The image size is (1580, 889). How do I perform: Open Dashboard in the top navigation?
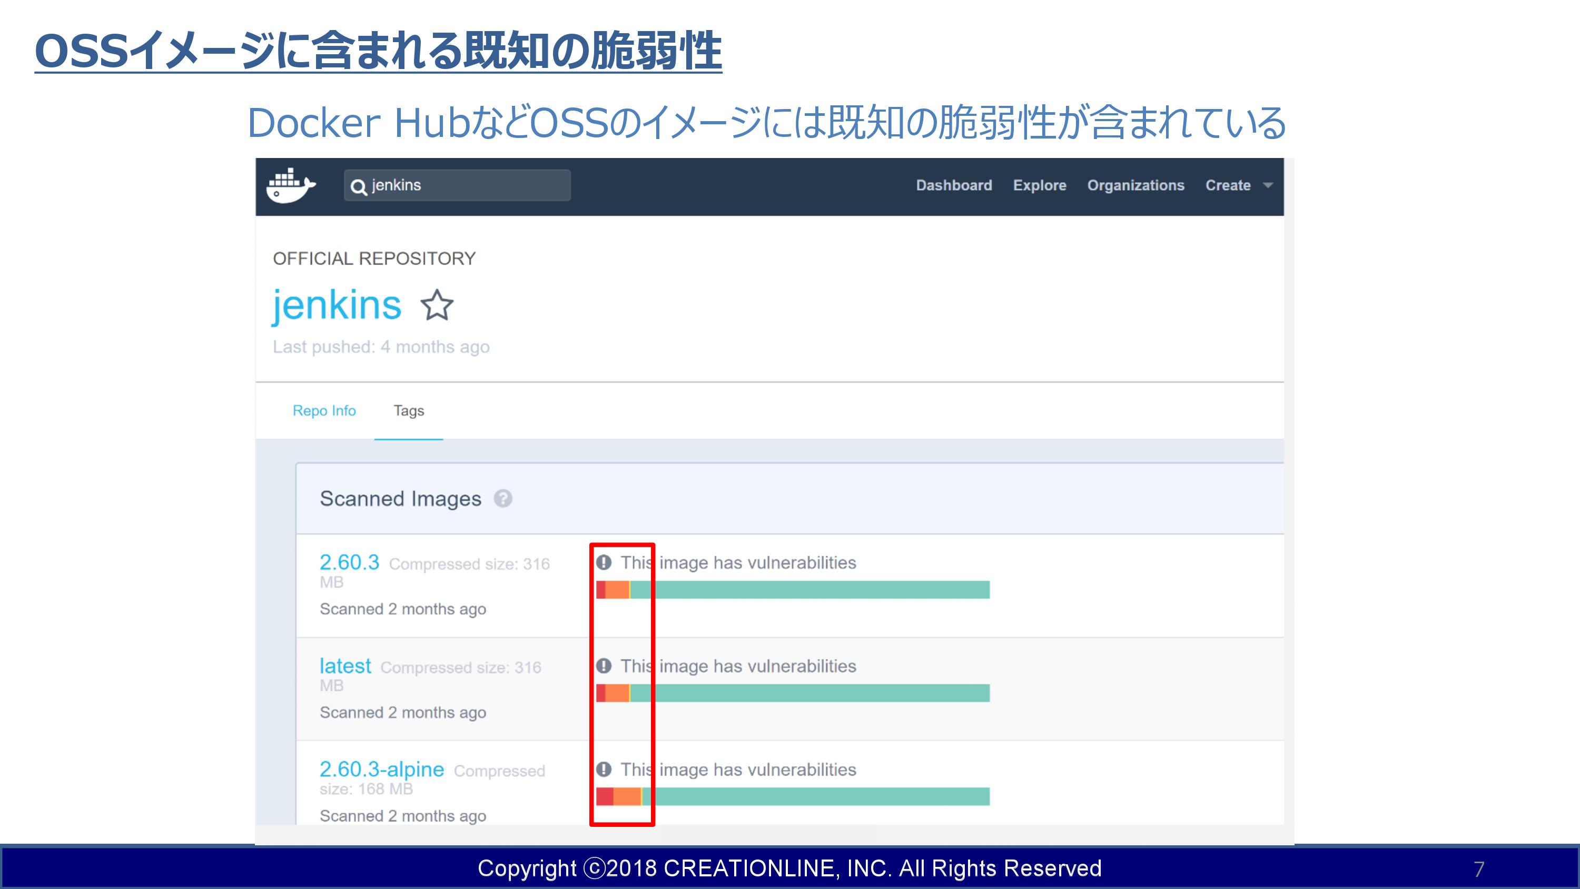(x=954, y=185)
